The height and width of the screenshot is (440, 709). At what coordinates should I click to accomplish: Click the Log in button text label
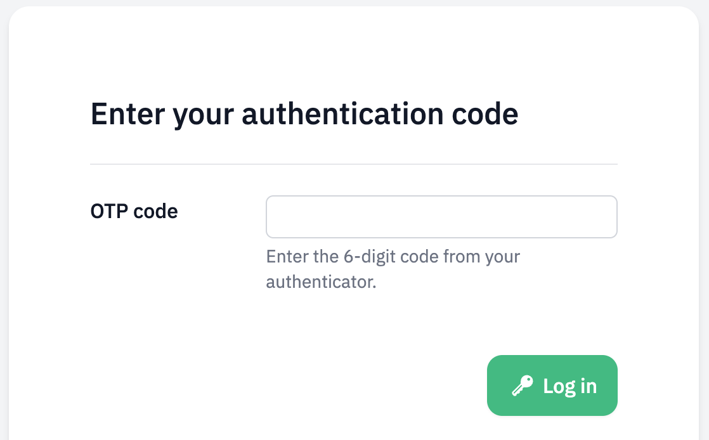(x=569, y=385)
